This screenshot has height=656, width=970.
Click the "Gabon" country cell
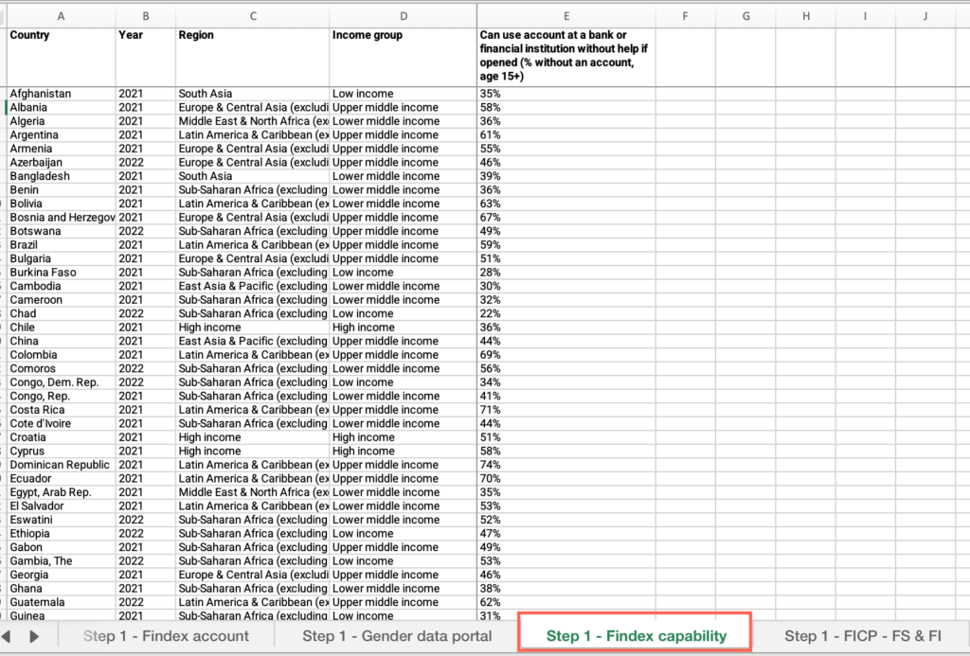pyautogui.click(x=61, y=547)
